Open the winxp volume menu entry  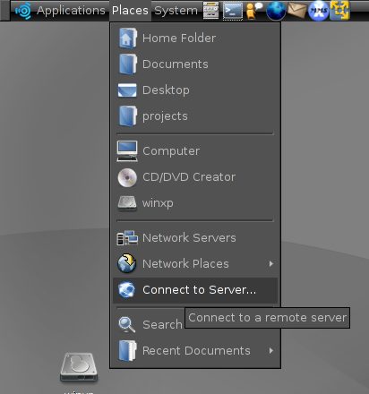click(x=195, y=202)
